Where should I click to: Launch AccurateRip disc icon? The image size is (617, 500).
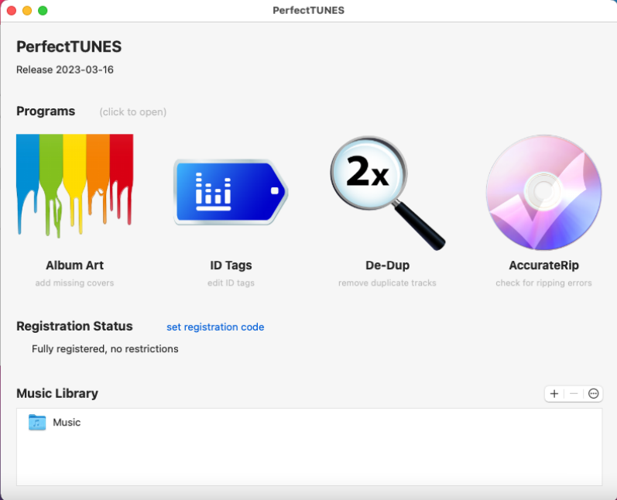click(543, 193)
